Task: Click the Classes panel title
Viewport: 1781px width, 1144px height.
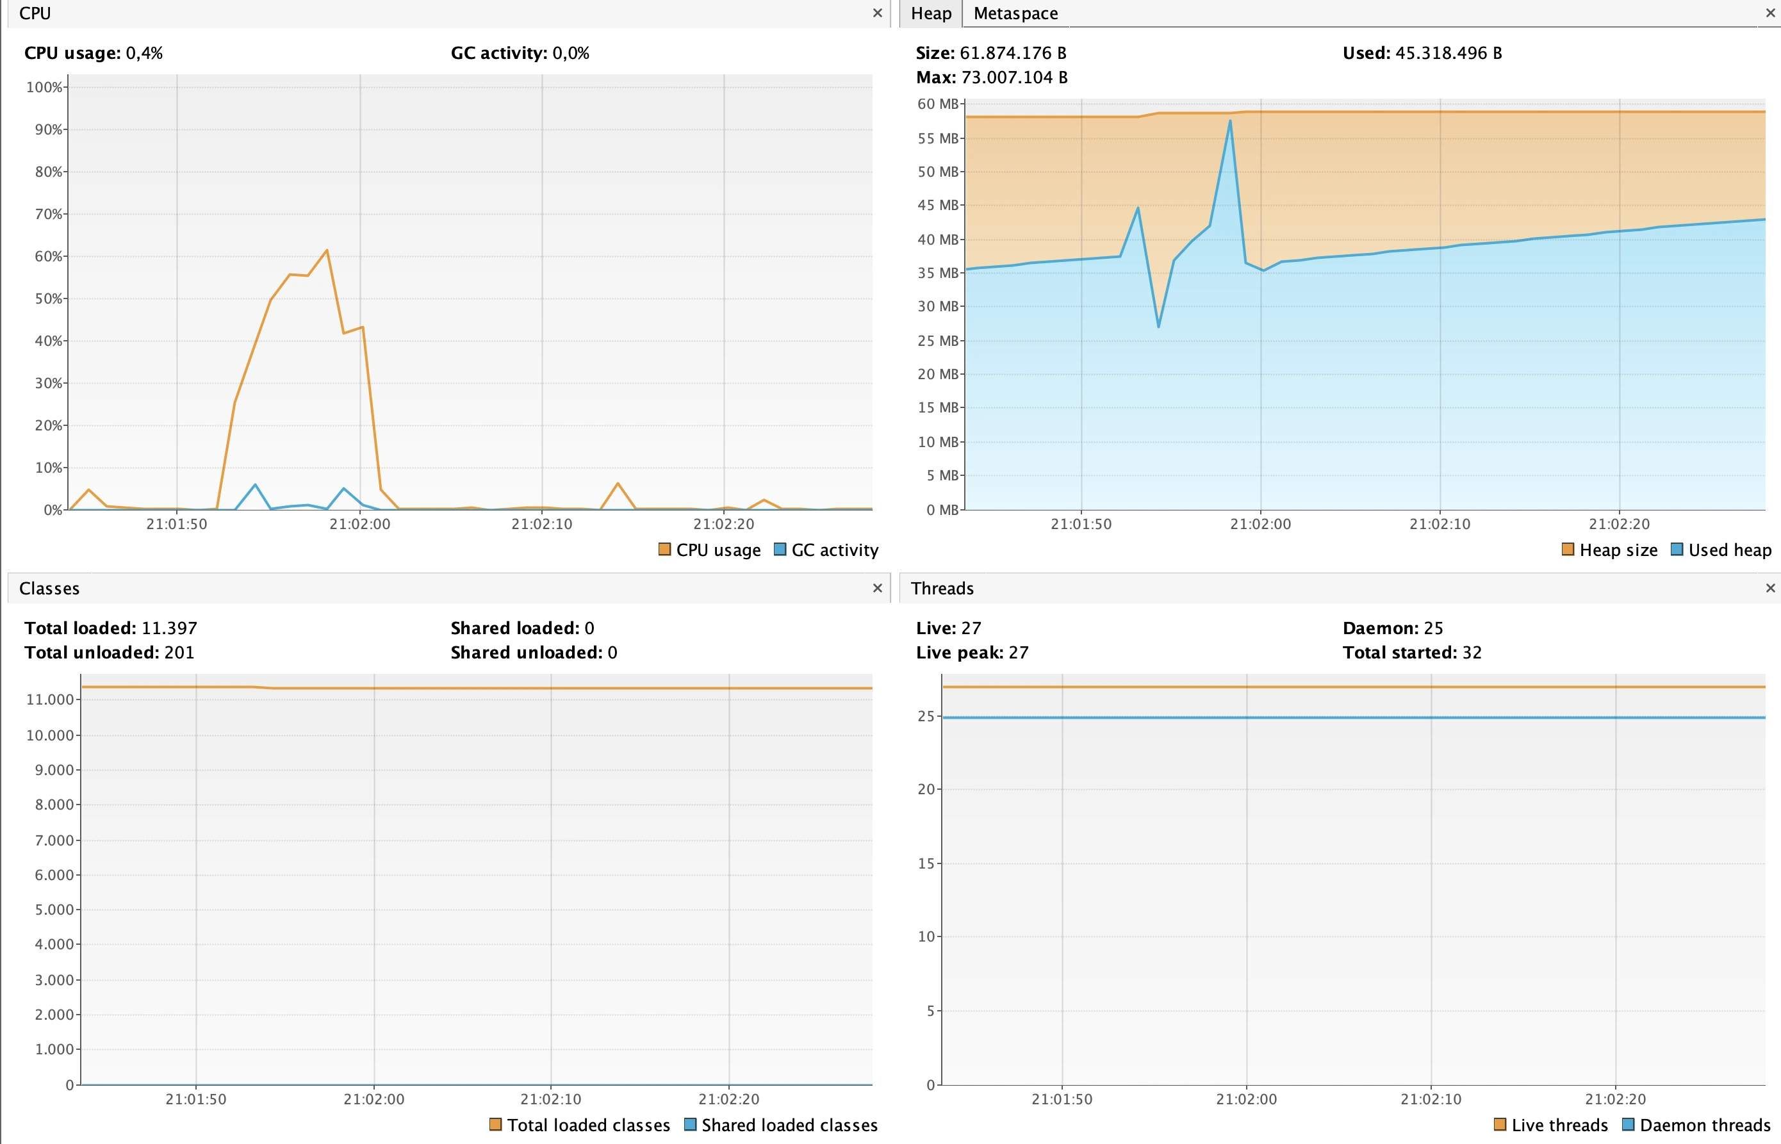Action: click(x=49, y=589)
